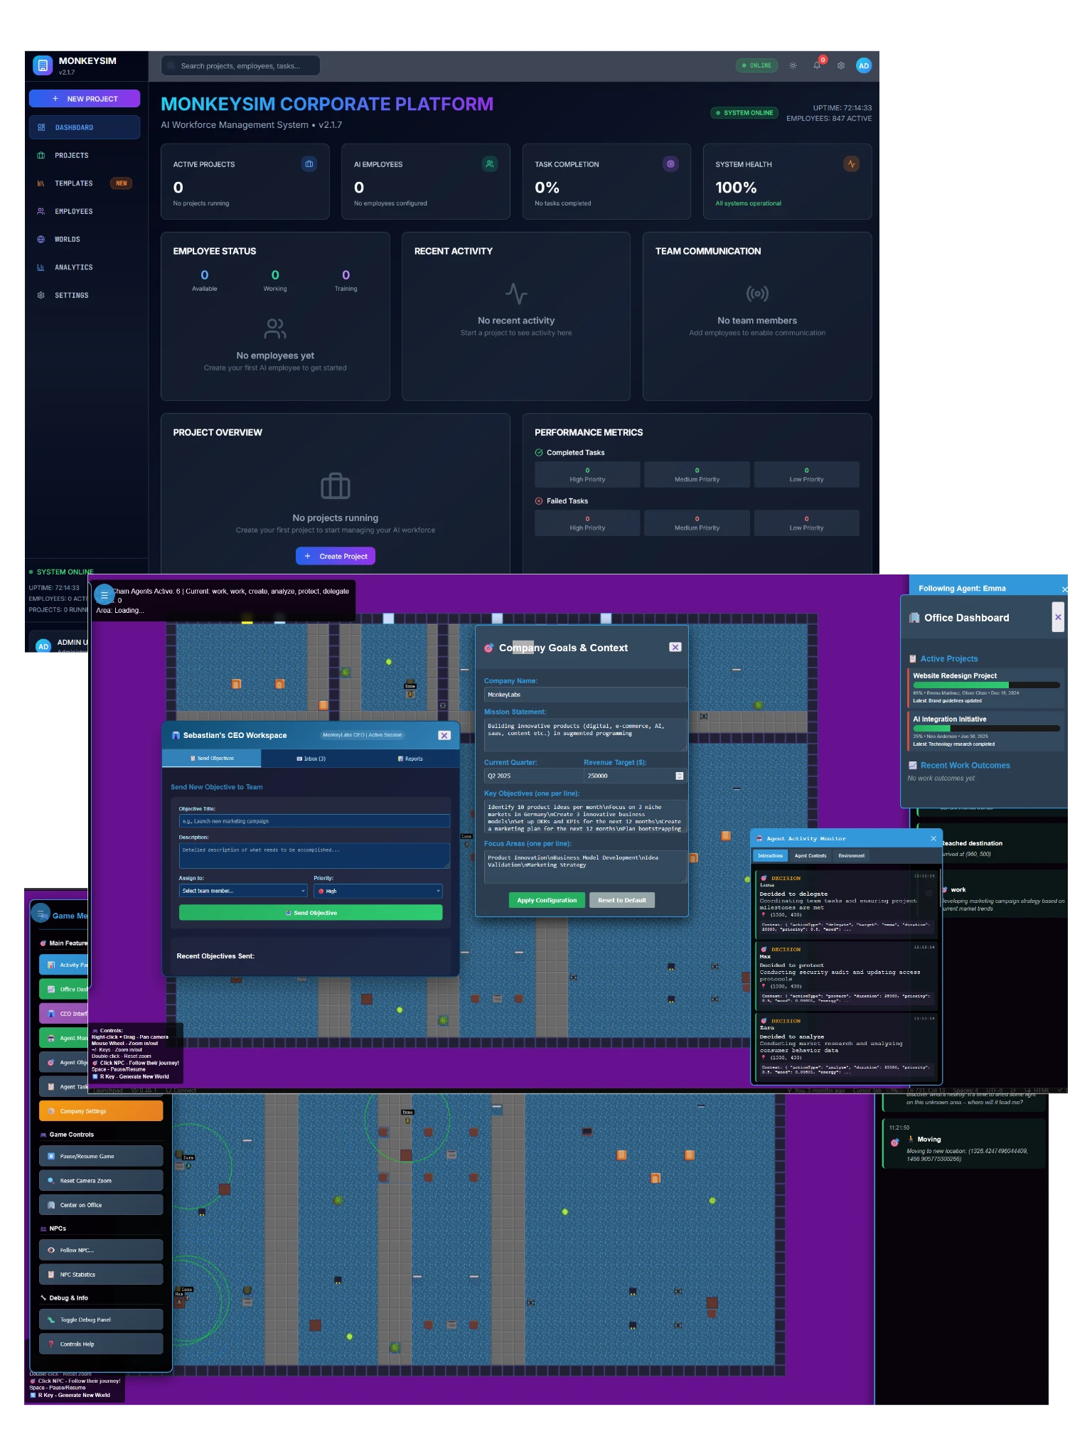
Task: Select Agent Contexts tab in Activity Monitor
Action: point(810,856)
